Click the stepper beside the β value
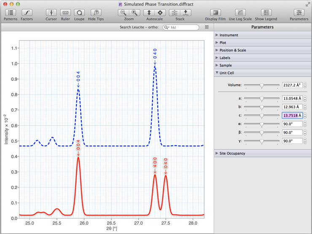The width and height of the screenshot is (312, 234). point(305,132)
